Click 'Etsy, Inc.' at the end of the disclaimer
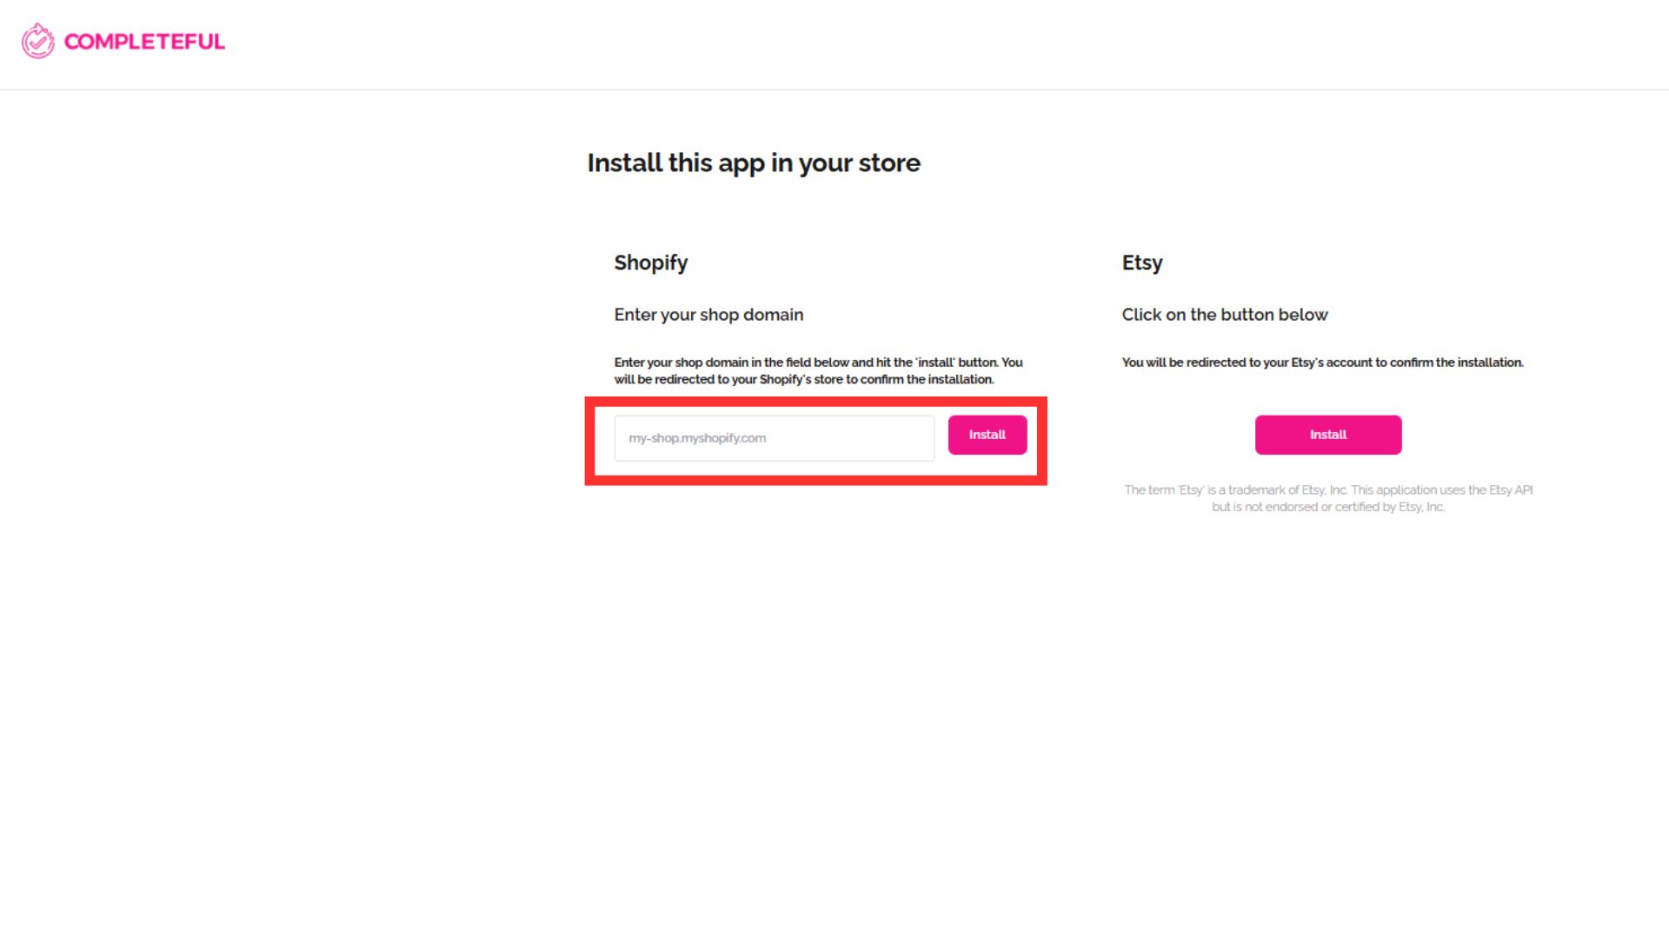 click(x=1421, y=507)
